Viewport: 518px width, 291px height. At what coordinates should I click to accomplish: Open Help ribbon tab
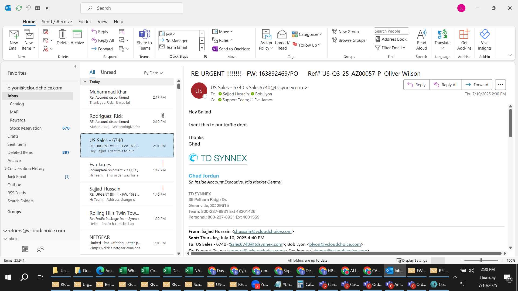(118, 22)
